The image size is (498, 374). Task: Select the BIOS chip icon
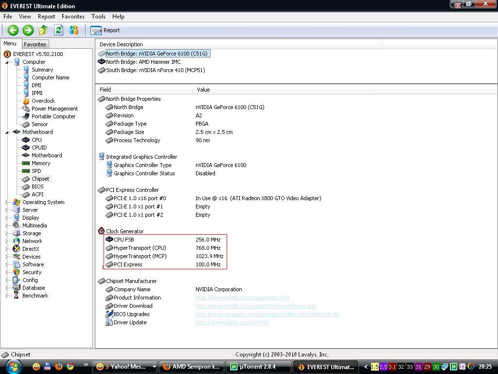[26, 187]
